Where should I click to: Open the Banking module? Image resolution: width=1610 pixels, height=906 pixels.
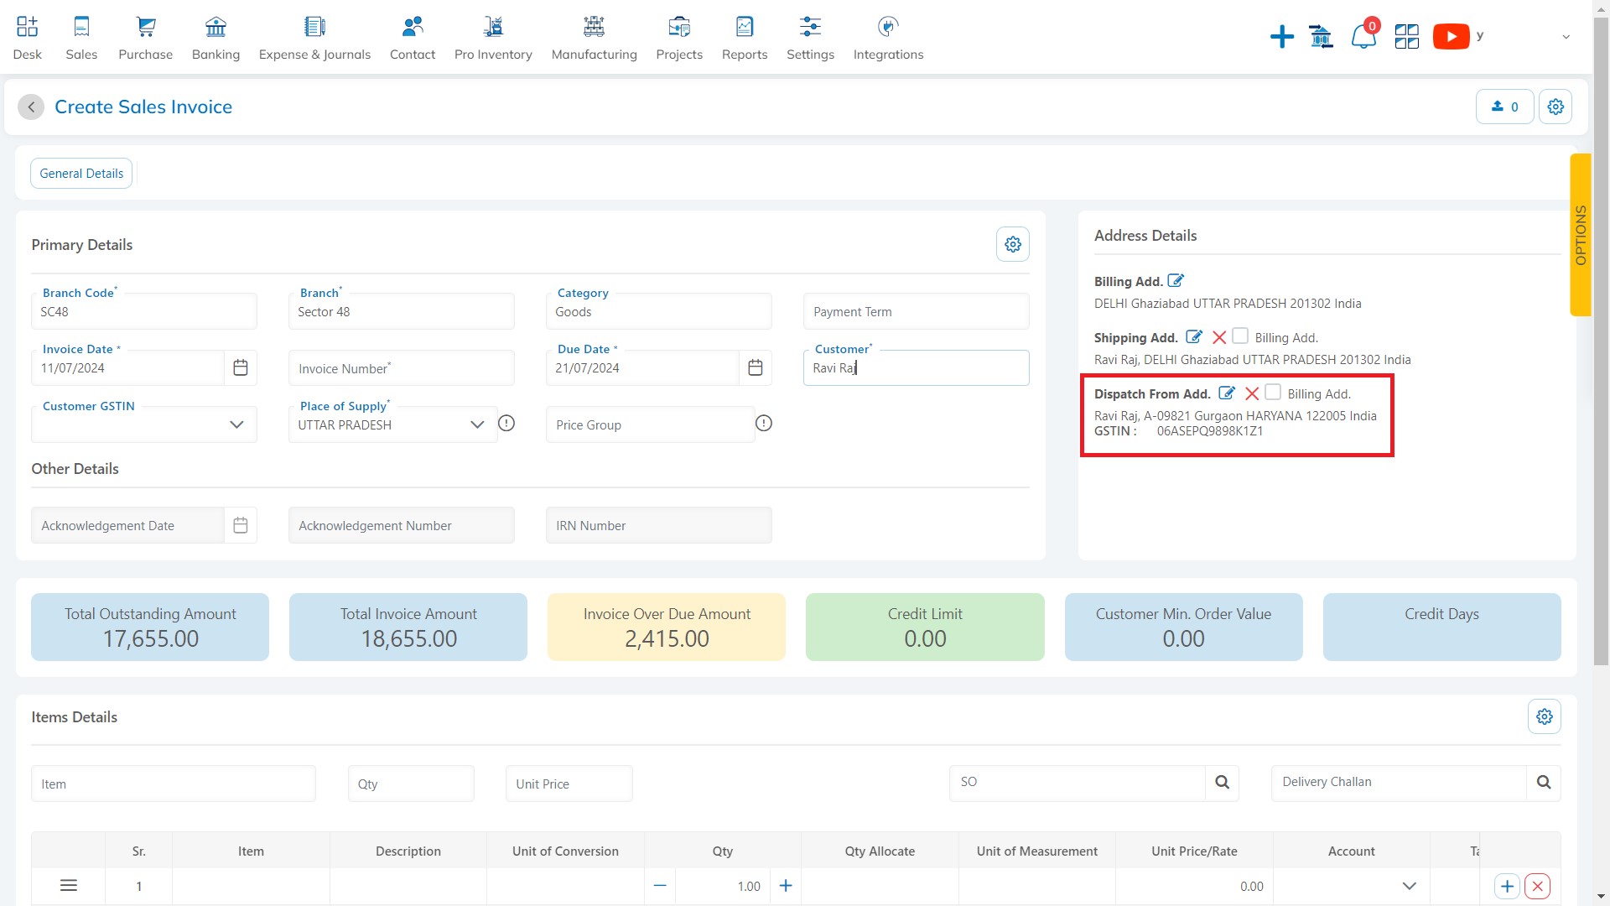tap(215, 37)
